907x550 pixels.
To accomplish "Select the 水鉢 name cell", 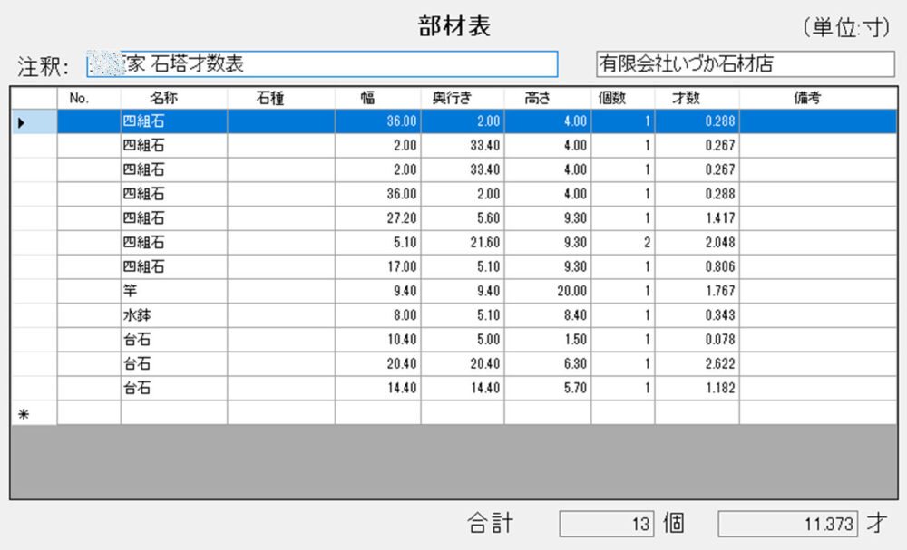I will point(173,315).
